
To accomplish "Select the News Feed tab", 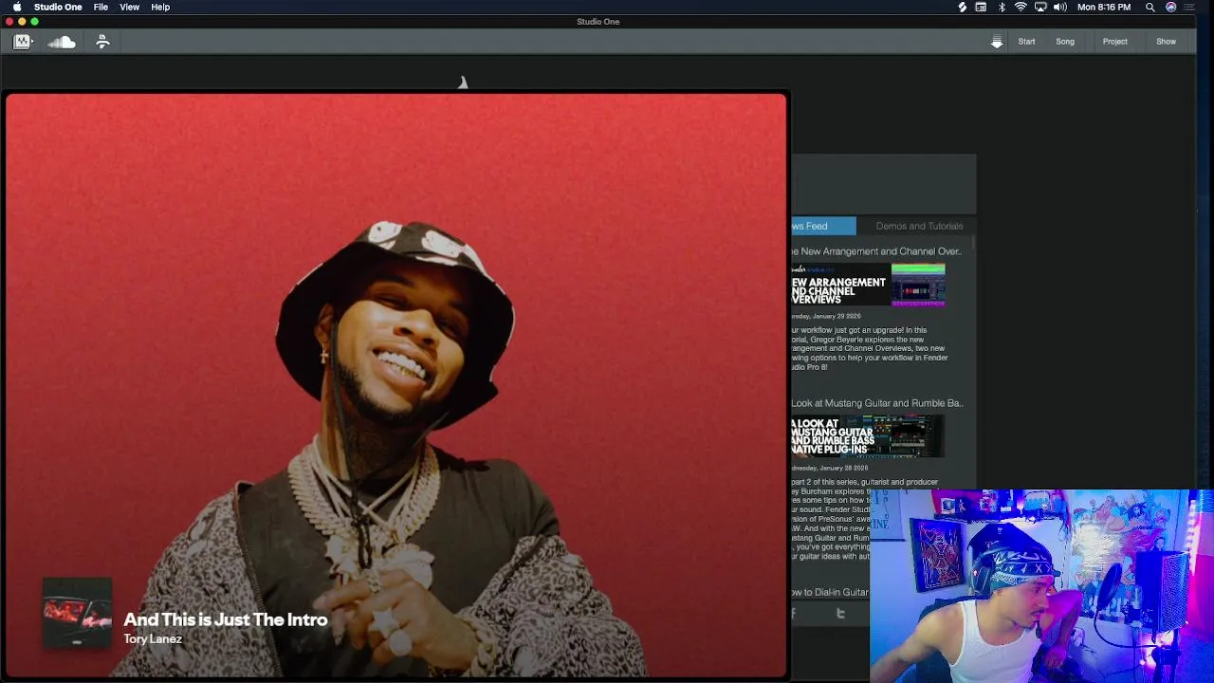I will coord(823,226).
